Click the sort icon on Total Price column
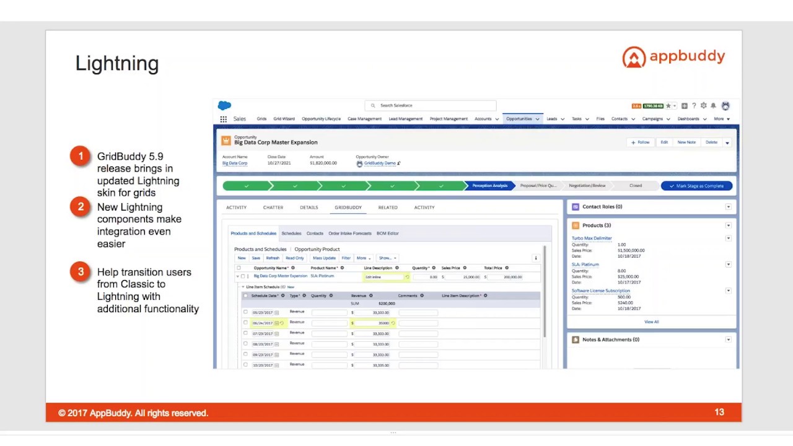The width and height of the screenshot is (793, 446). click(507, 268)
